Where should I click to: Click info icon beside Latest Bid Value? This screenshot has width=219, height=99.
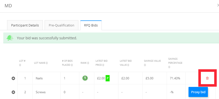(128, 65)
